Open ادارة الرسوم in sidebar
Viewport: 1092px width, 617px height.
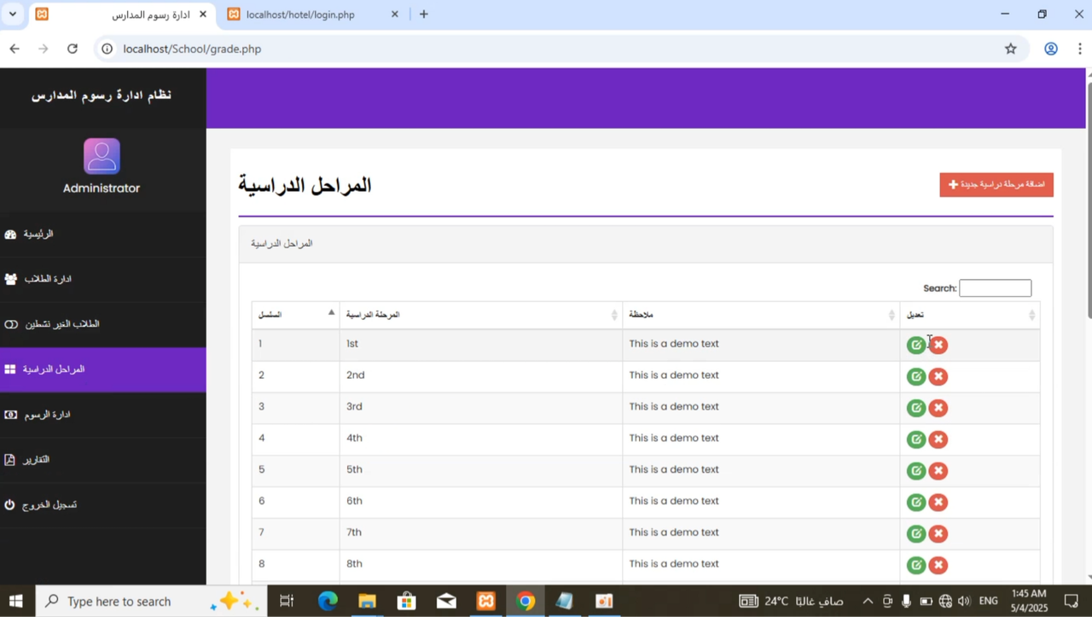tap(102, 415)
